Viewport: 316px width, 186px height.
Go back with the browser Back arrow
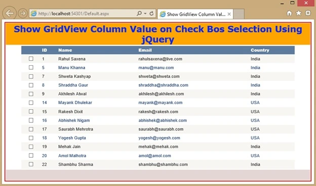(x=9, y=13)
